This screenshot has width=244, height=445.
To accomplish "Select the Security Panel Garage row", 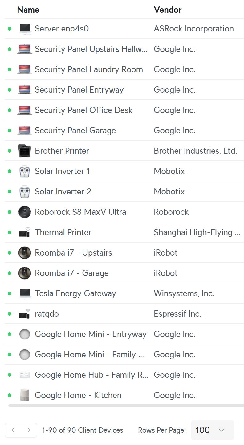I will 124,131.
